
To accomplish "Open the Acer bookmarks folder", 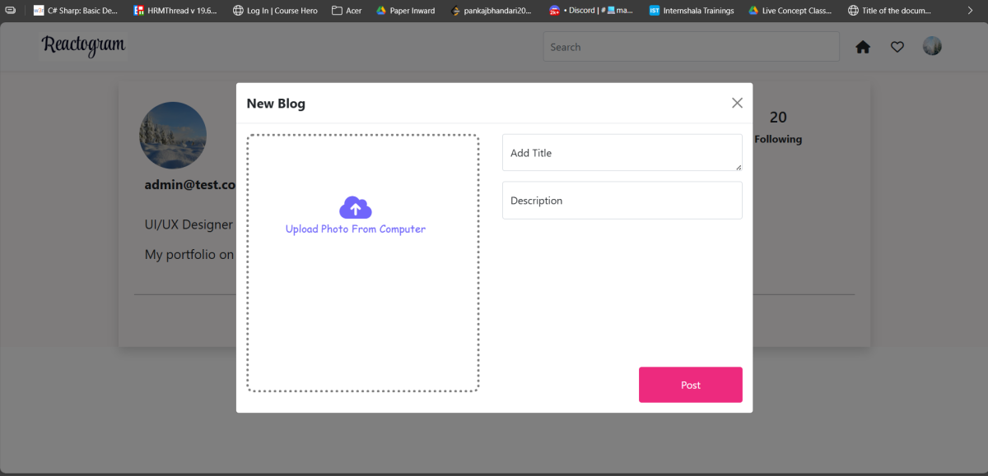I will click(346, 11).
